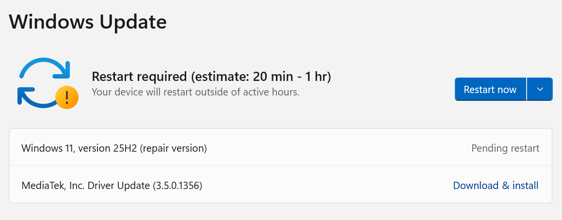Image resolution: width=562 pixels, height=220 pixels.
Task: Click the blue sync arrows update icon
Action: (45, 83)
